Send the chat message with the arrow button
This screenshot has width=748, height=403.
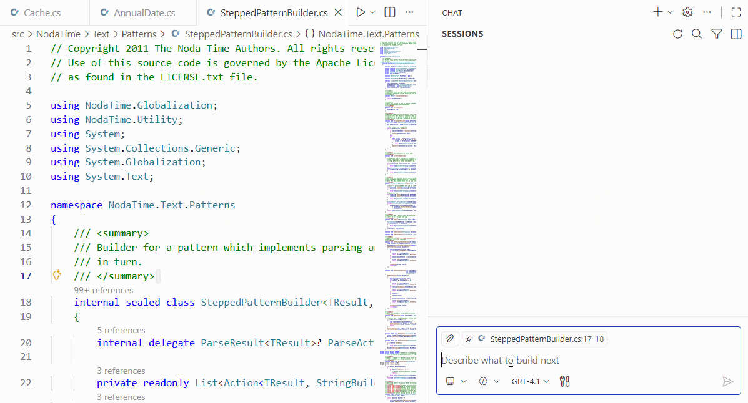pyautogui.click(x=727, y=381)
